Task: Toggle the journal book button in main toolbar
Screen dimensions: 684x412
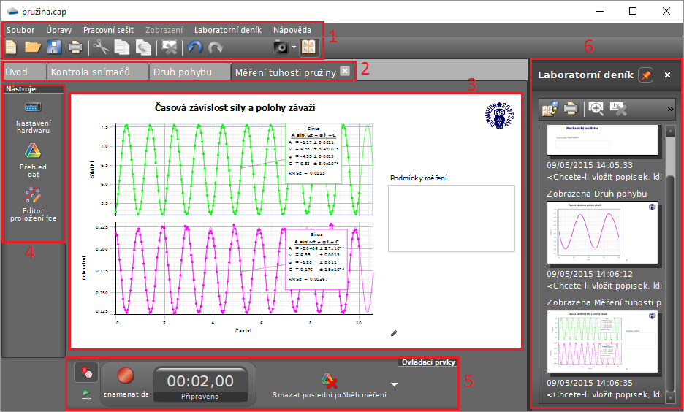Action: [308, 47]
